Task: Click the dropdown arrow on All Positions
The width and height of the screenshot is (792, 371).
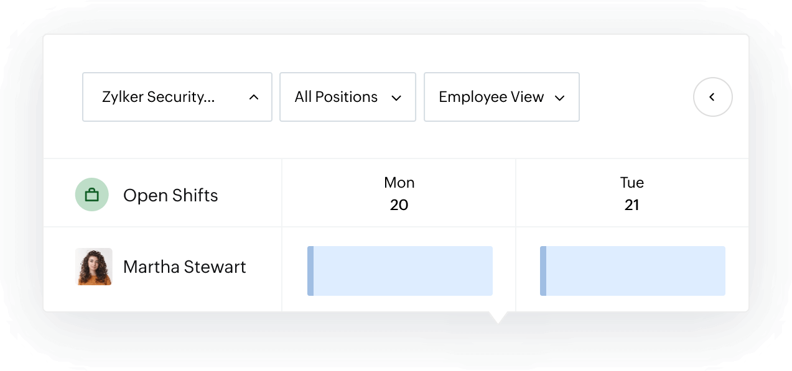Action: (396, 97)
